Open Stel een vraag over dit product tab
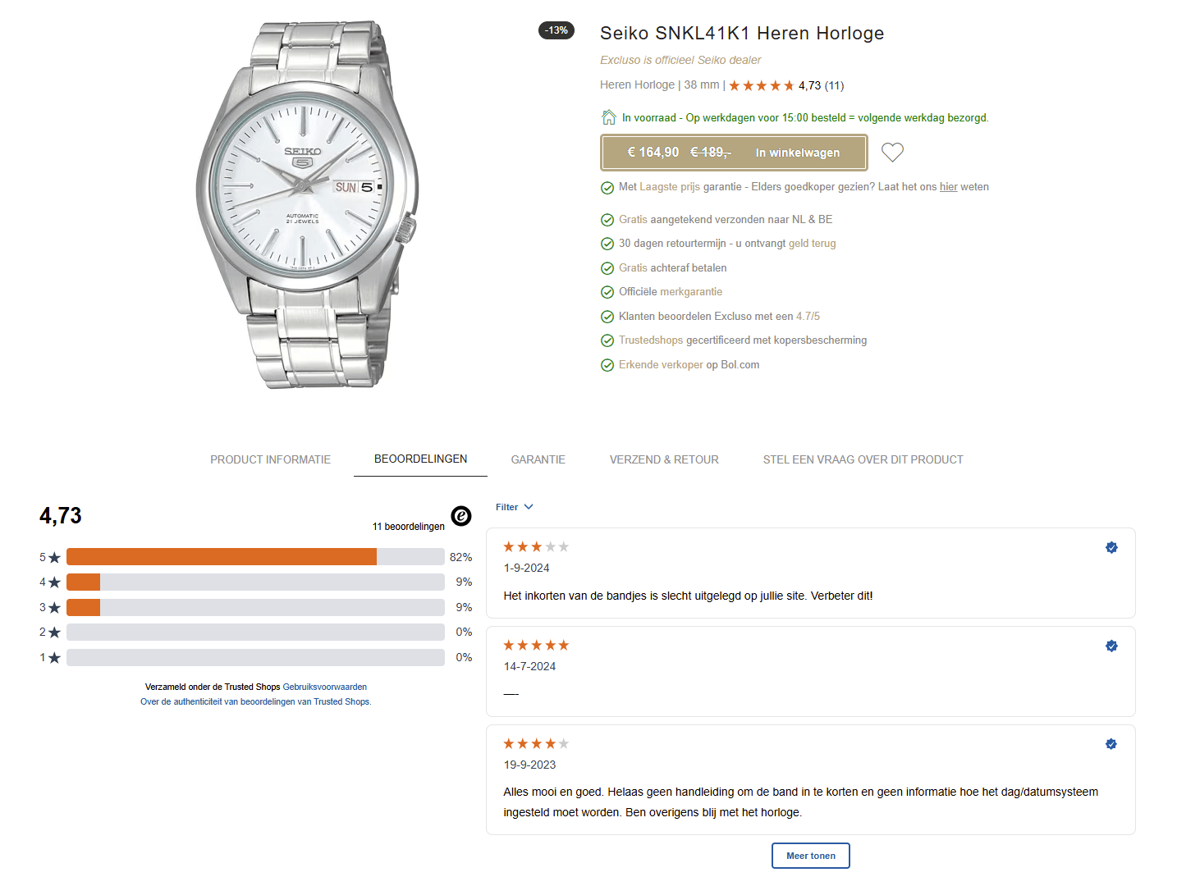 pos(863,459)
